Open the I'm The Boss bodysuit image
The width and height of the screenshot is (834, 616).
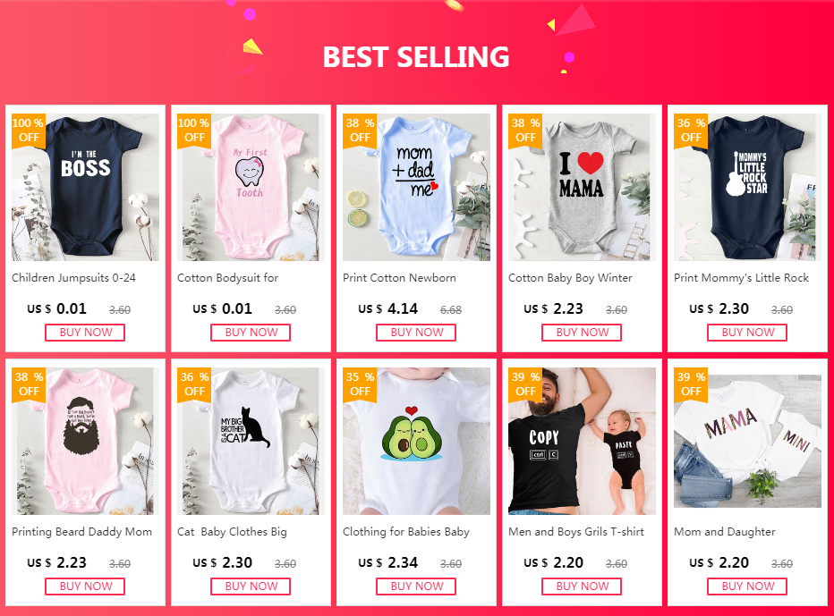85,187
